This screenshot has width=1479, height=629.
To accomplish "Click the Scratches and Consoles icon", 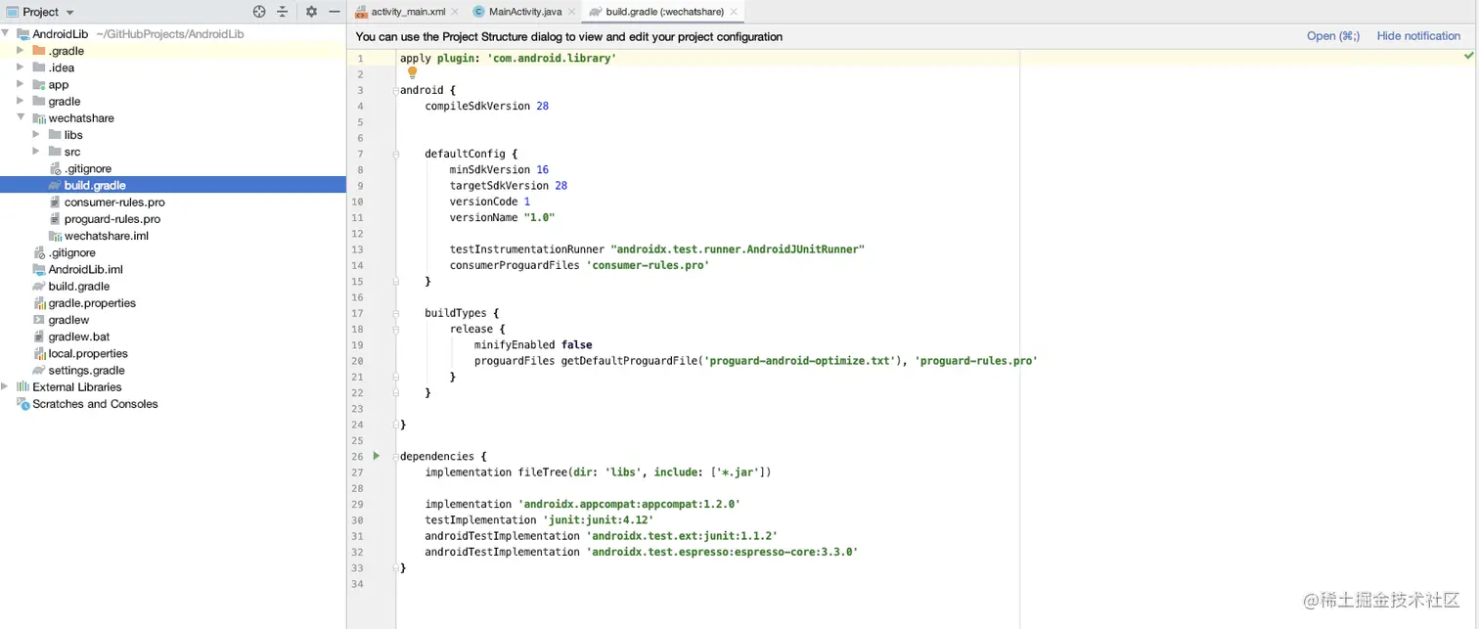I will pyautogui.click(x=22, y=404).
